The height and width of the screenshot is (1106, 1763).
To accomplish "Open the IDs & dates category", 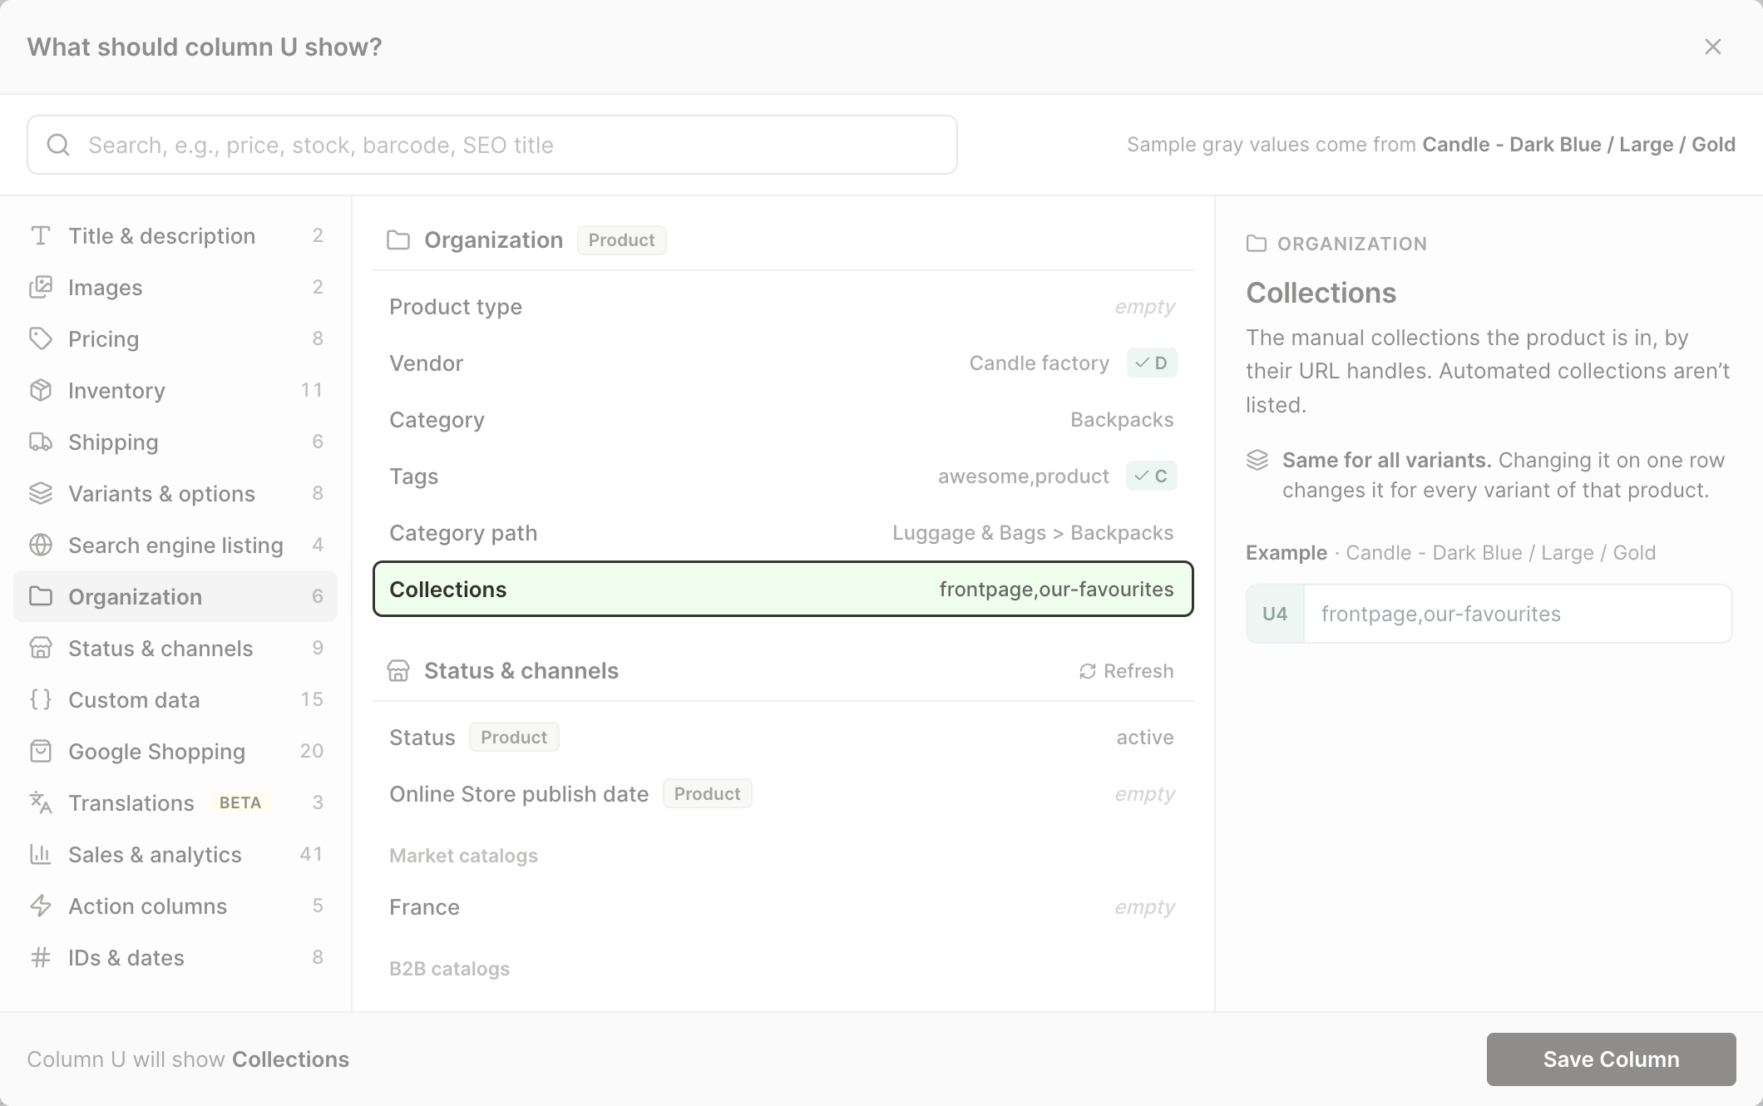I will pos(175,958).
